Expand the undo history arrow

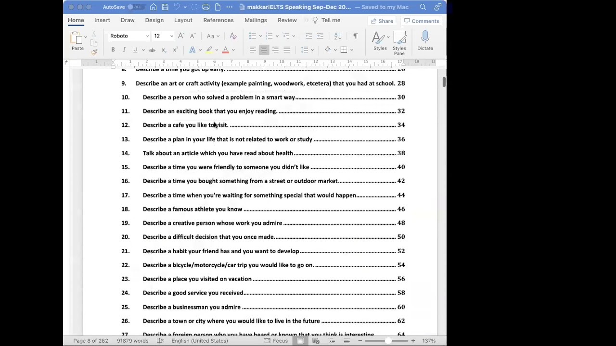[x=186, y=7]
